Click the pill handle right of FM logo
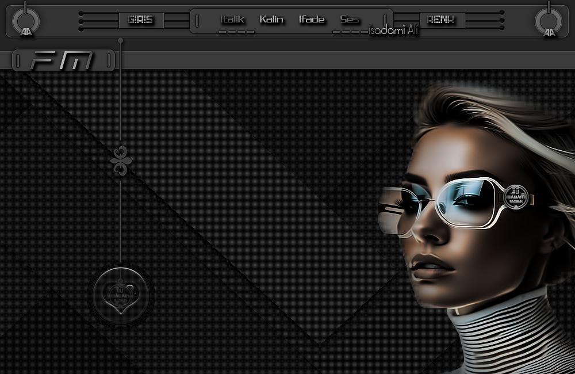Image resolution: width=575 pixels, height=374 pixels. click(109, 60)
